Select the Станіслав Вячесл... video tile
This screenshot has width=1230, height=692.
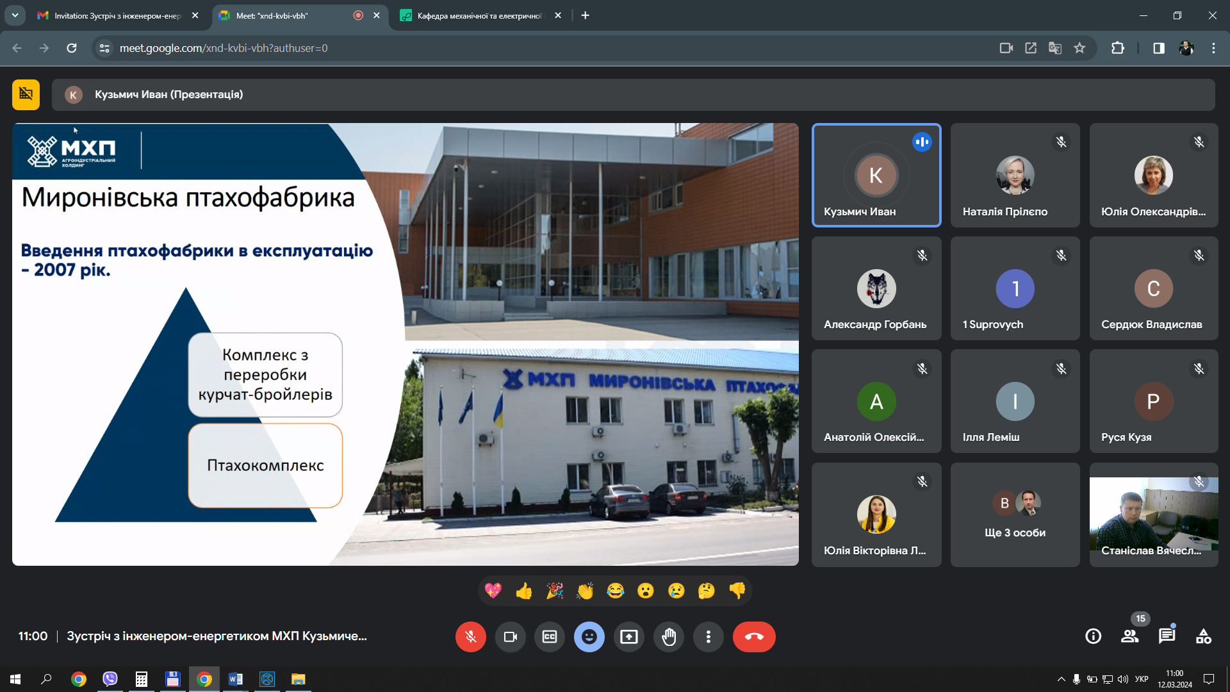point(1154,515)
